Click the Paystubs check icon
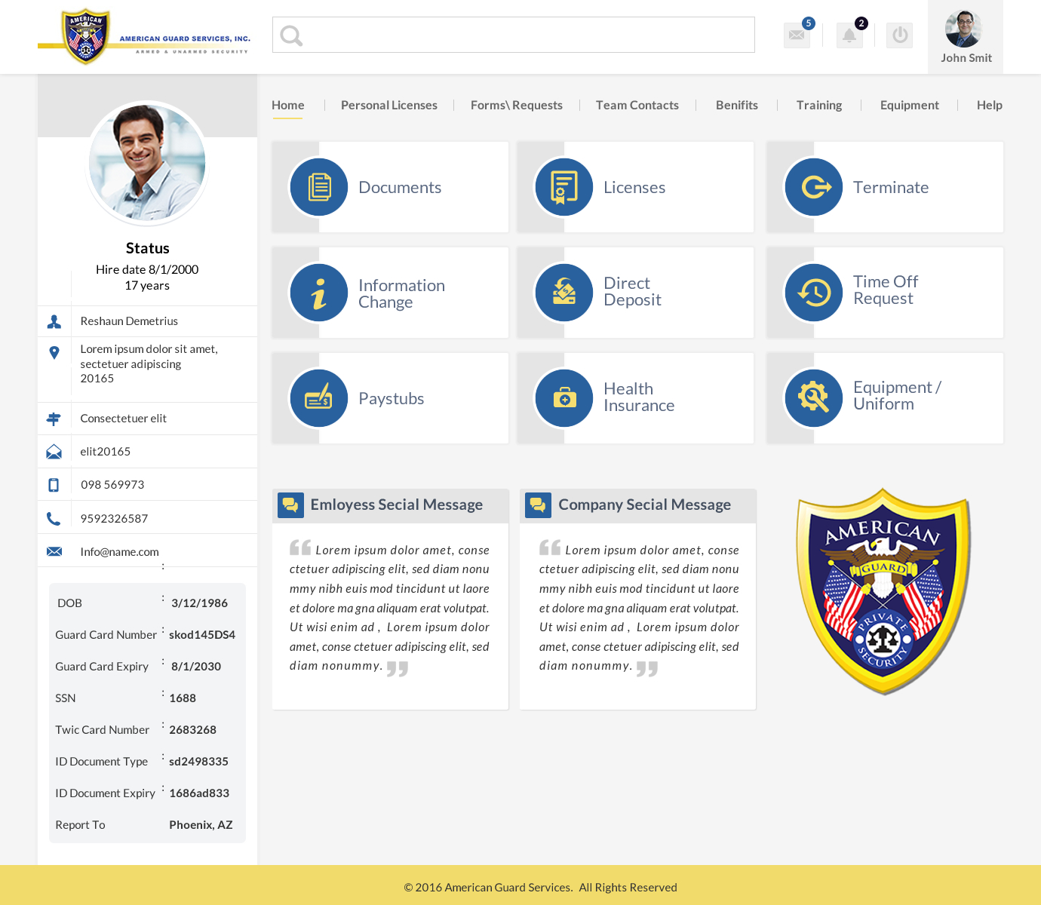 tap(319, 398)
